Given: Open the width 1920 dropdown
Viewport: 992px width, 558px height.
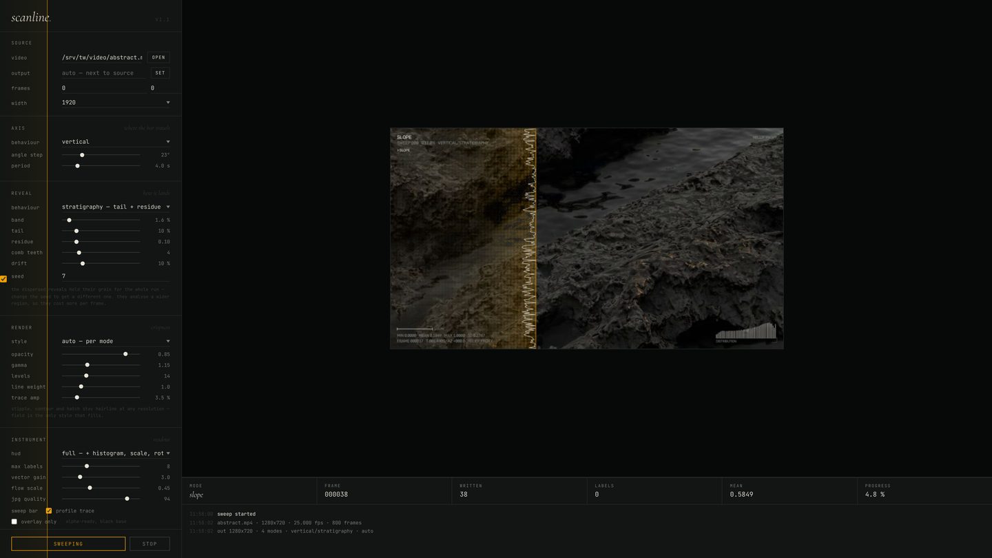Looking at the screenshot, I should 116,103.
